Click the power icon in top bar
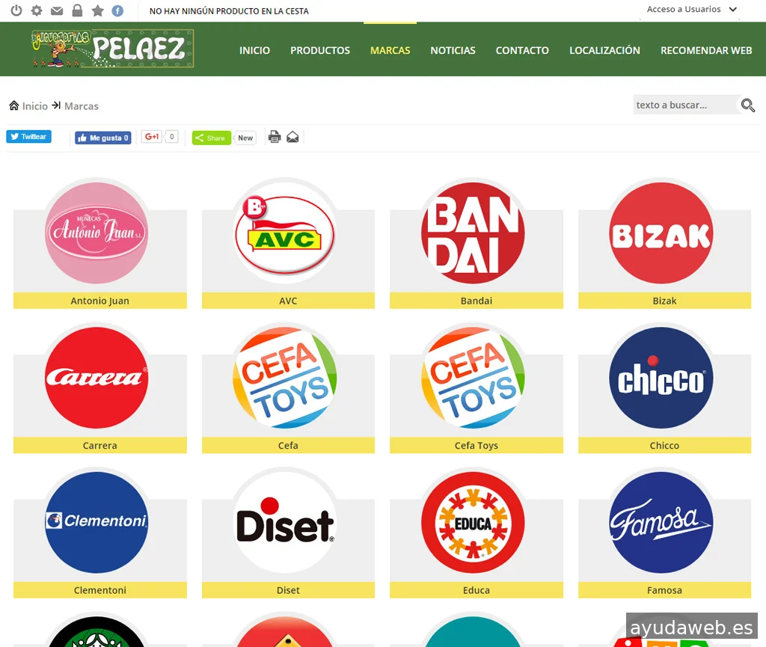Image resolution: width=766 pixels, height=647 pixels. coord(16,10)
